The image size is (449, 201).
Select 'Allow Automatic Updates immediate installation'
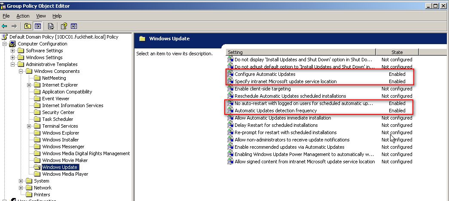(283, 118)
